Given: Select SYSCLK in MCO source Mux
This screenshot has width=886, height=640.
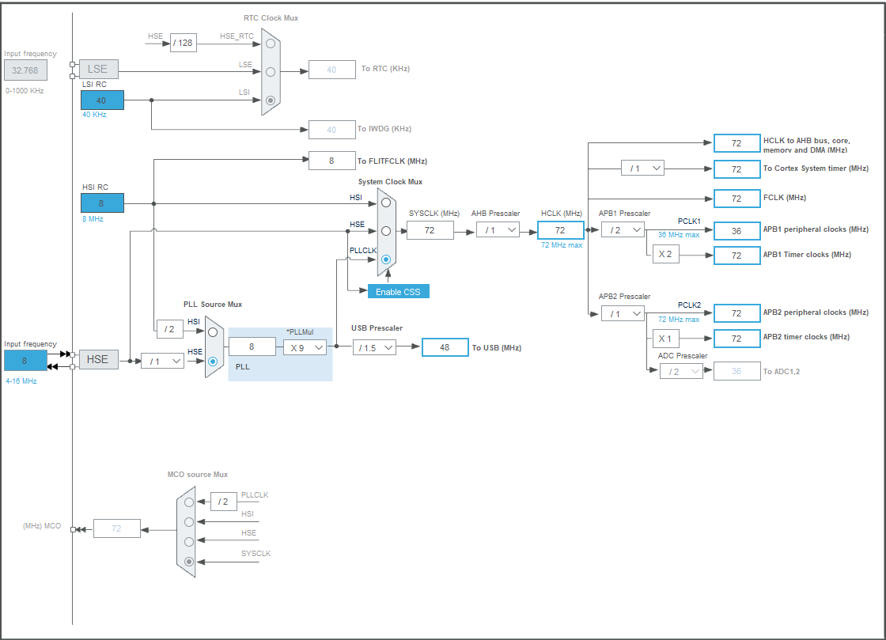Looking at the screenshot, I should (189, 562).
